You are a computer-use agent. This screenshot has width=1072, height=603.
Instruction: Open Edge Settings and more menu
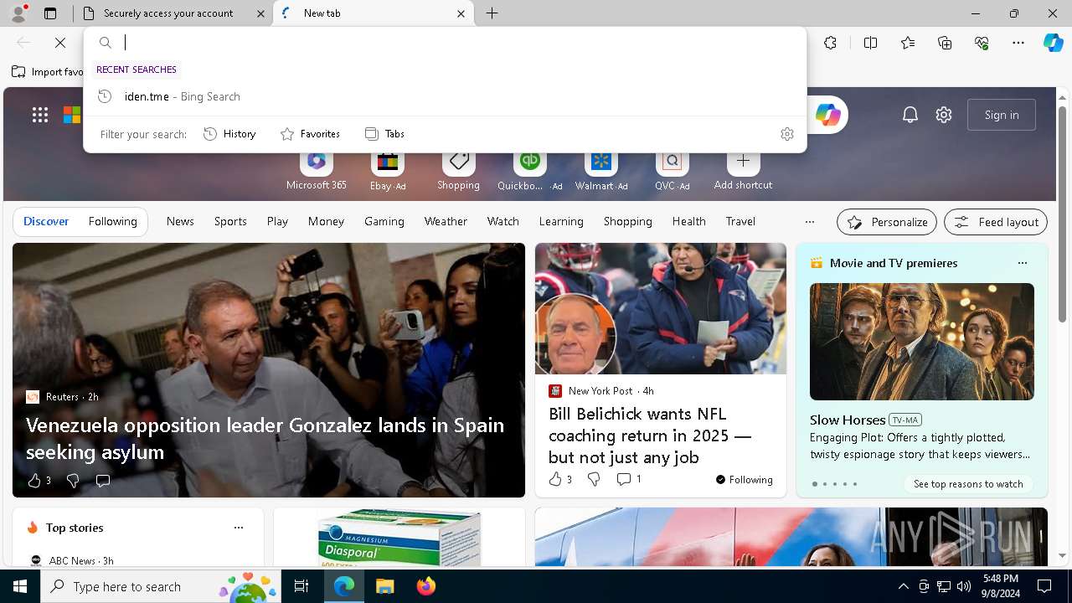[x=1018, y=43]
